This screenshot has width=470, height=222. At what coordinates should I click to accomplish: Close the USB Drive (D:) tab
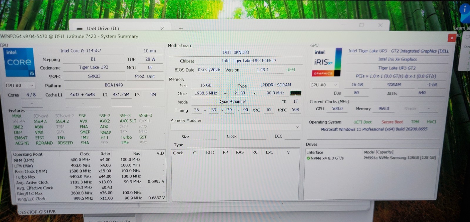click(162, 28)
